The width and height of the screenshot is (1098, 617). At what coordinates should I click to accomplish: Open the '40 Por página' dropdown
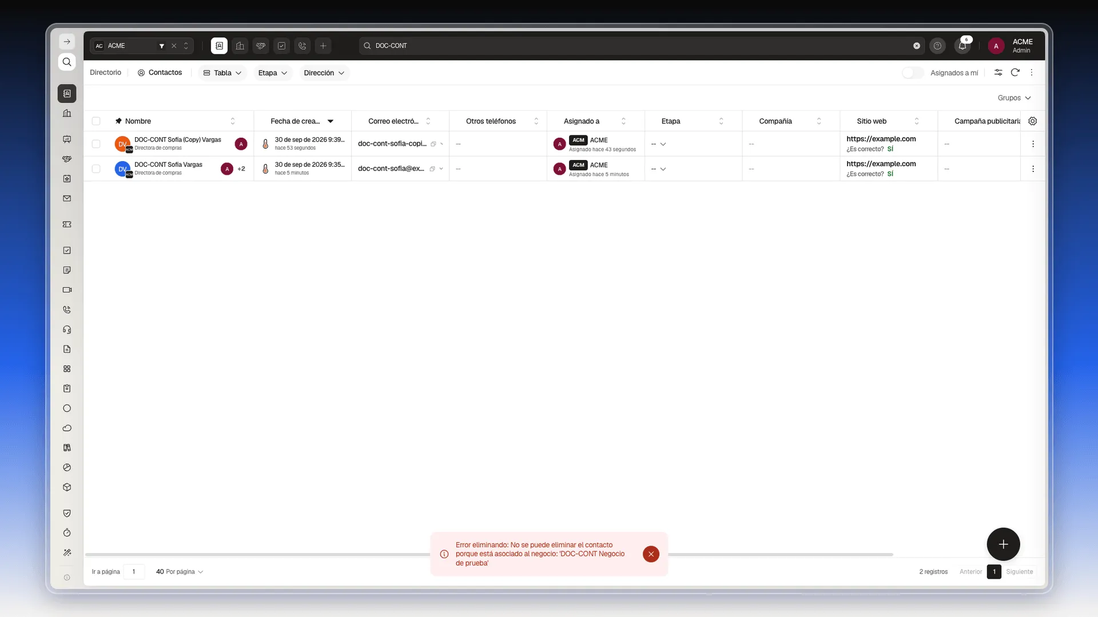pos(180,571)
